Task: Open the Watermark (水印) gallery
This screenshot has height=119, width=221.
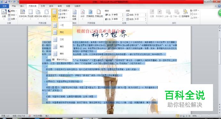Action: (82, 14)
